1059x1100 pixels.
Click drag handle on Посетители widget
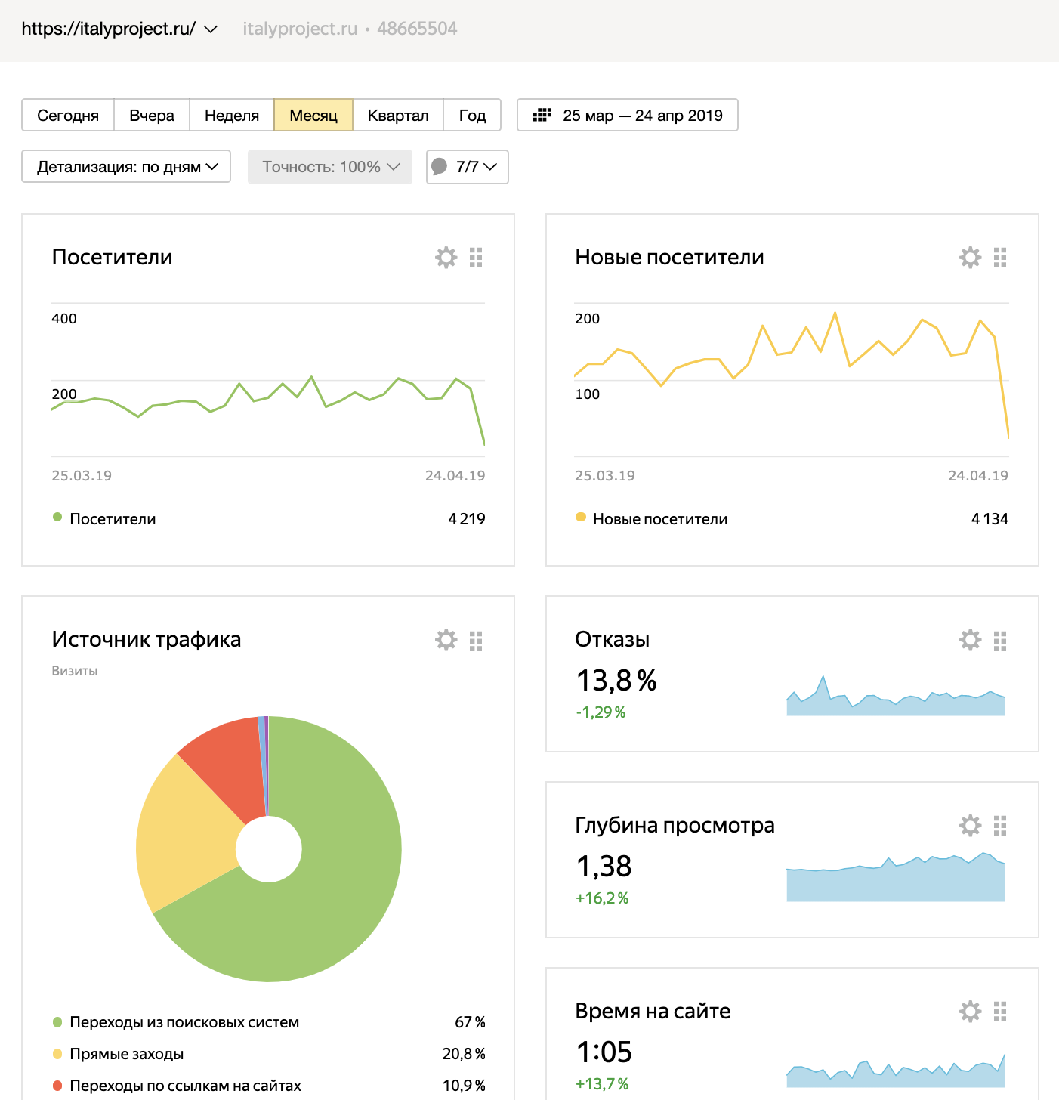click(476, 258)
